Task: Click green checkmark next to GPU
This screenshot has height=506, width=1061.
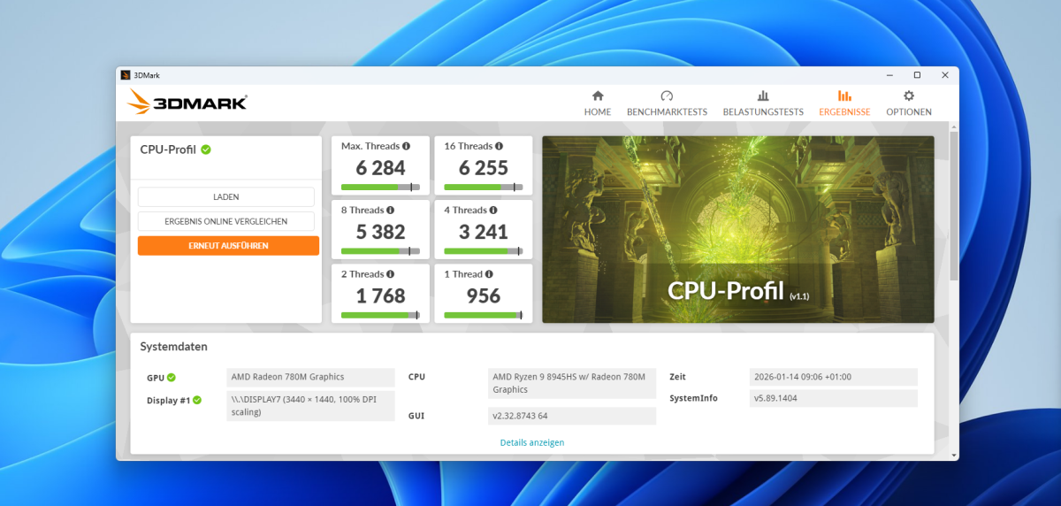Action: click(x=172, y=377)
